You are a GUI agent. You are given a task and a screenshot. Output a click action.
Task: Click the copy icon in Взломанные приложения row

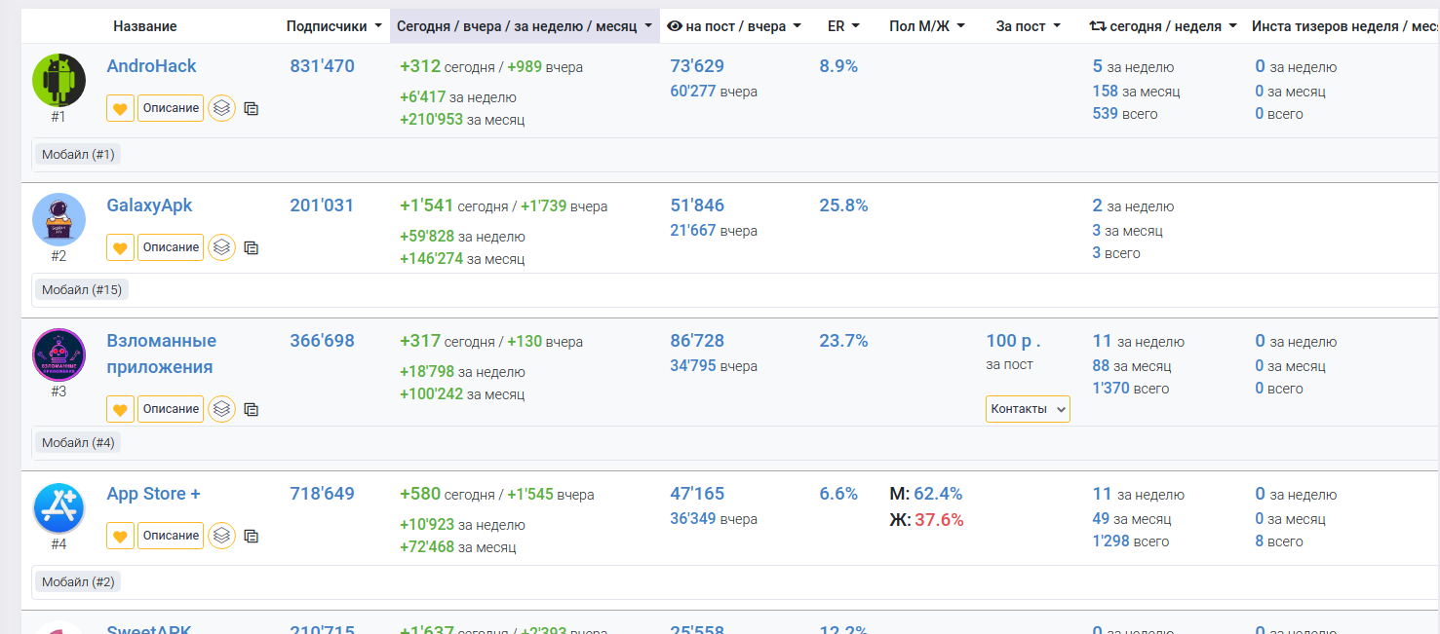coord(251,410)
